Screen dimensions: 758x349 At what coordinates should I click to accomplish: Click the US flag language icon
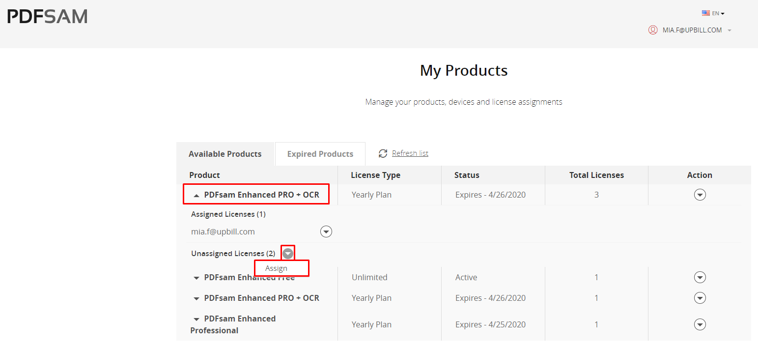point(706,13)
